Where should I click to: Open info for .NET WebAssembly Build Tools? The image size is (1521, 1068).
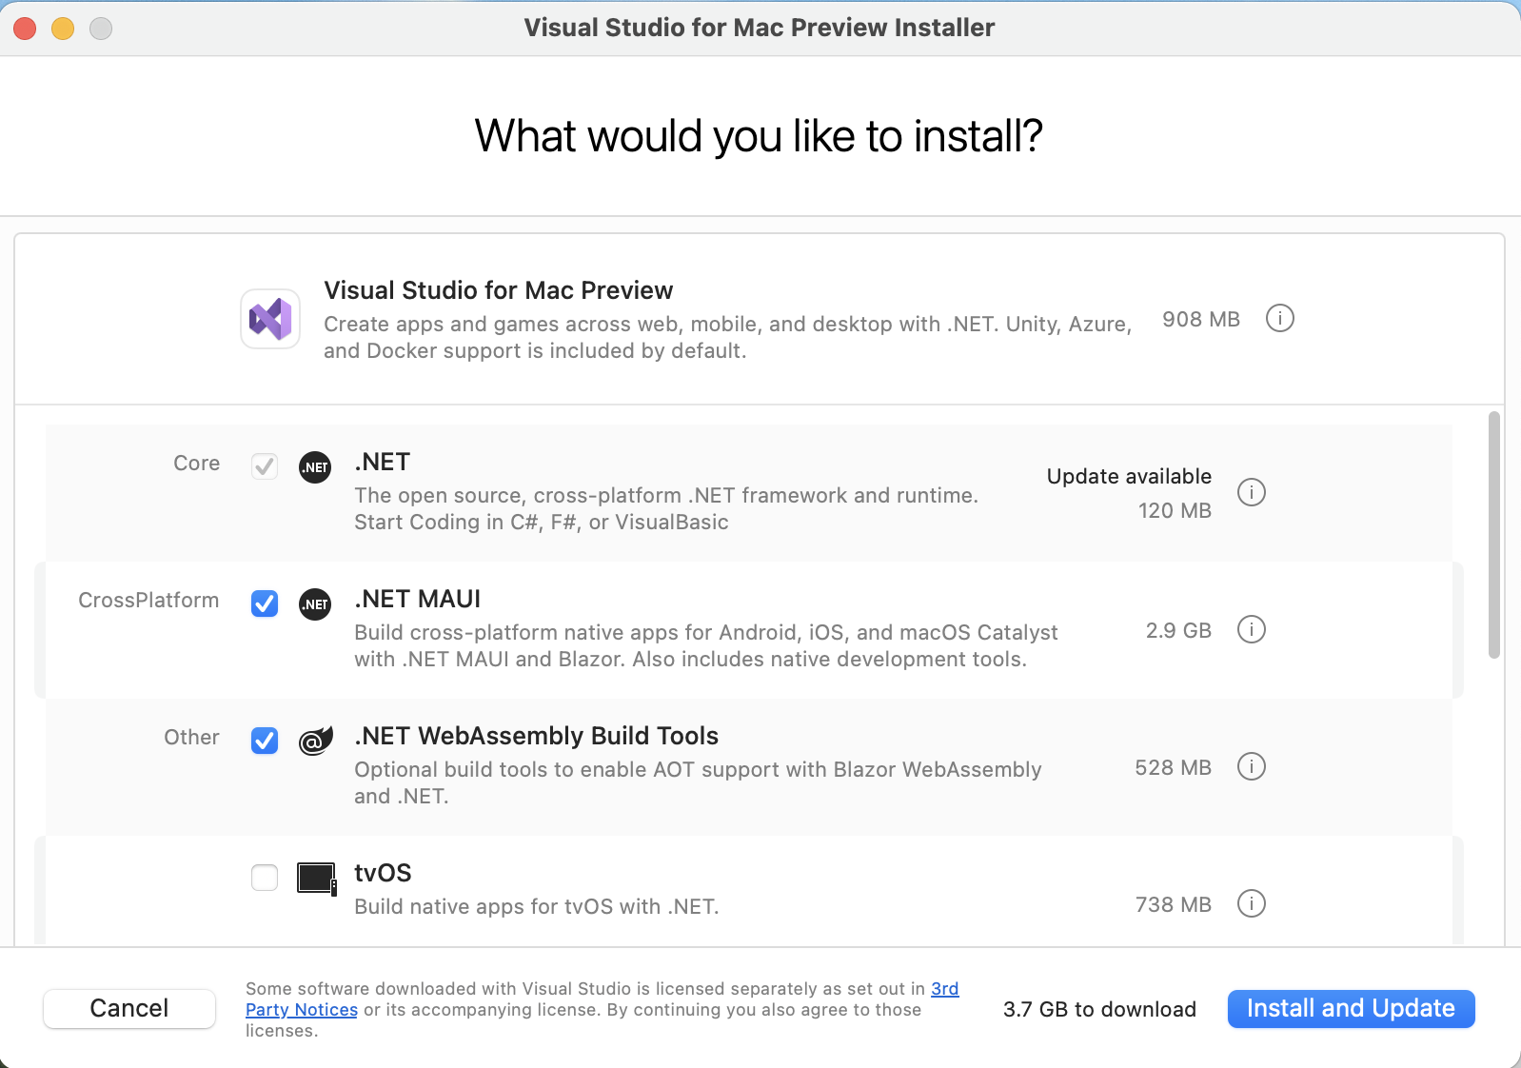1251,766
